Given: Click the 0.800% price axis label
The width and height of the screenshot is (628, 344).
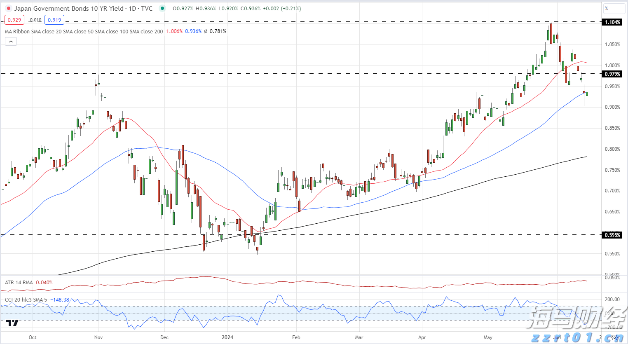Looking at the screenshot, I should (x=612, y=149).
